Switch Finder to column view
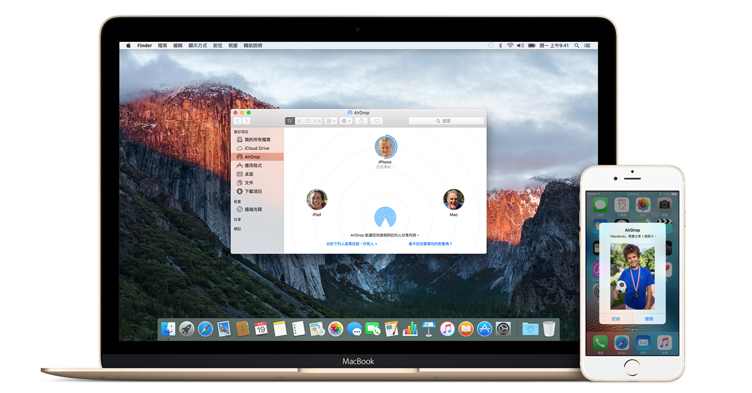The width and height of the screenshot is (752, 393). point(309,121)
